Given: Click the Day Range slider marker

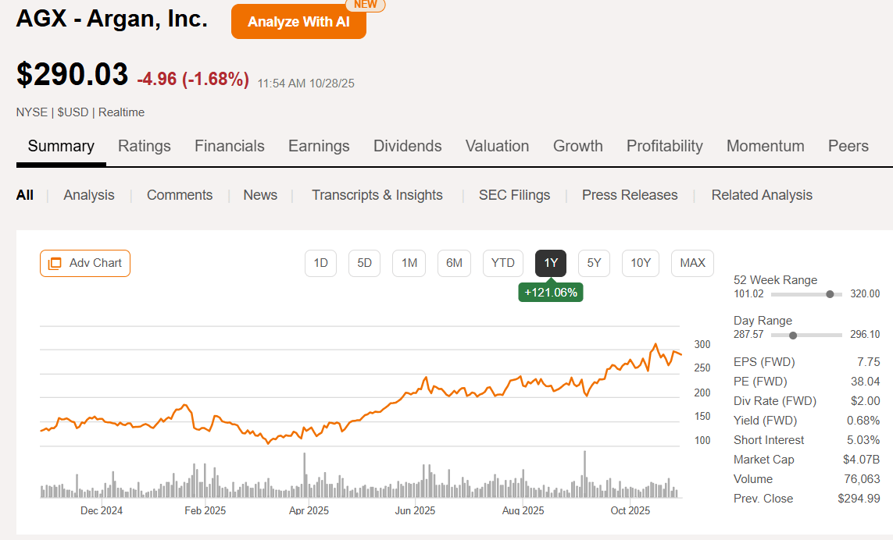Looking at the screenshot, I should pos(793,335).
